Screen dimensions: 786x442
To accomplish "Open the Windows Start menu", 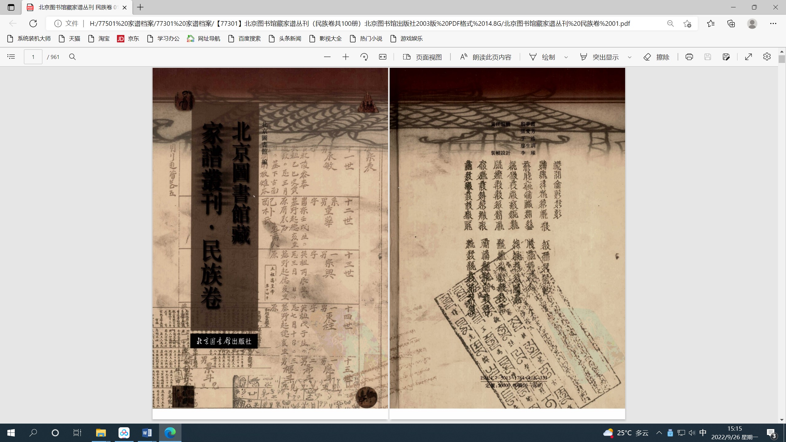I will pyautogui.click(x=11, y=433).
